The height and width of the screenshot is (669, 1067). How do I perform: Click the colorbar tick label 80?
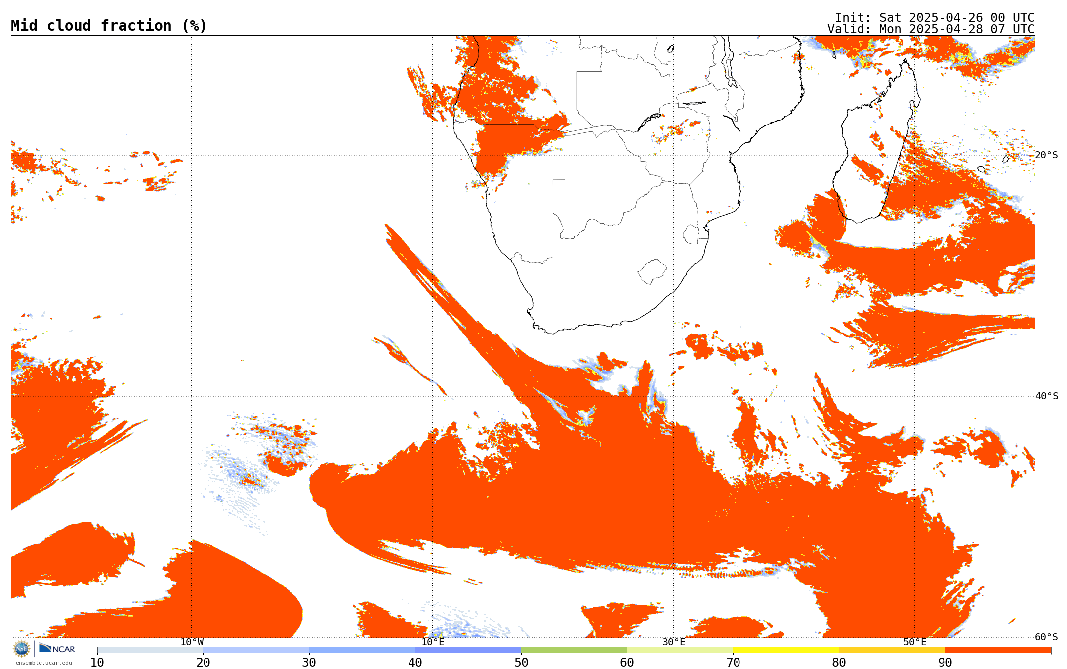839,662
